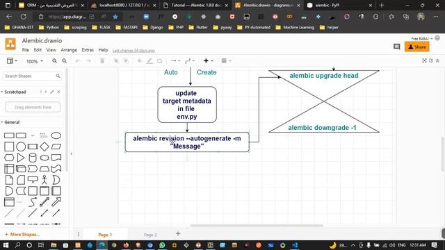Select the triangle shape in General
The height and width of the screenshot is (250, 445).
pos(21,158)
